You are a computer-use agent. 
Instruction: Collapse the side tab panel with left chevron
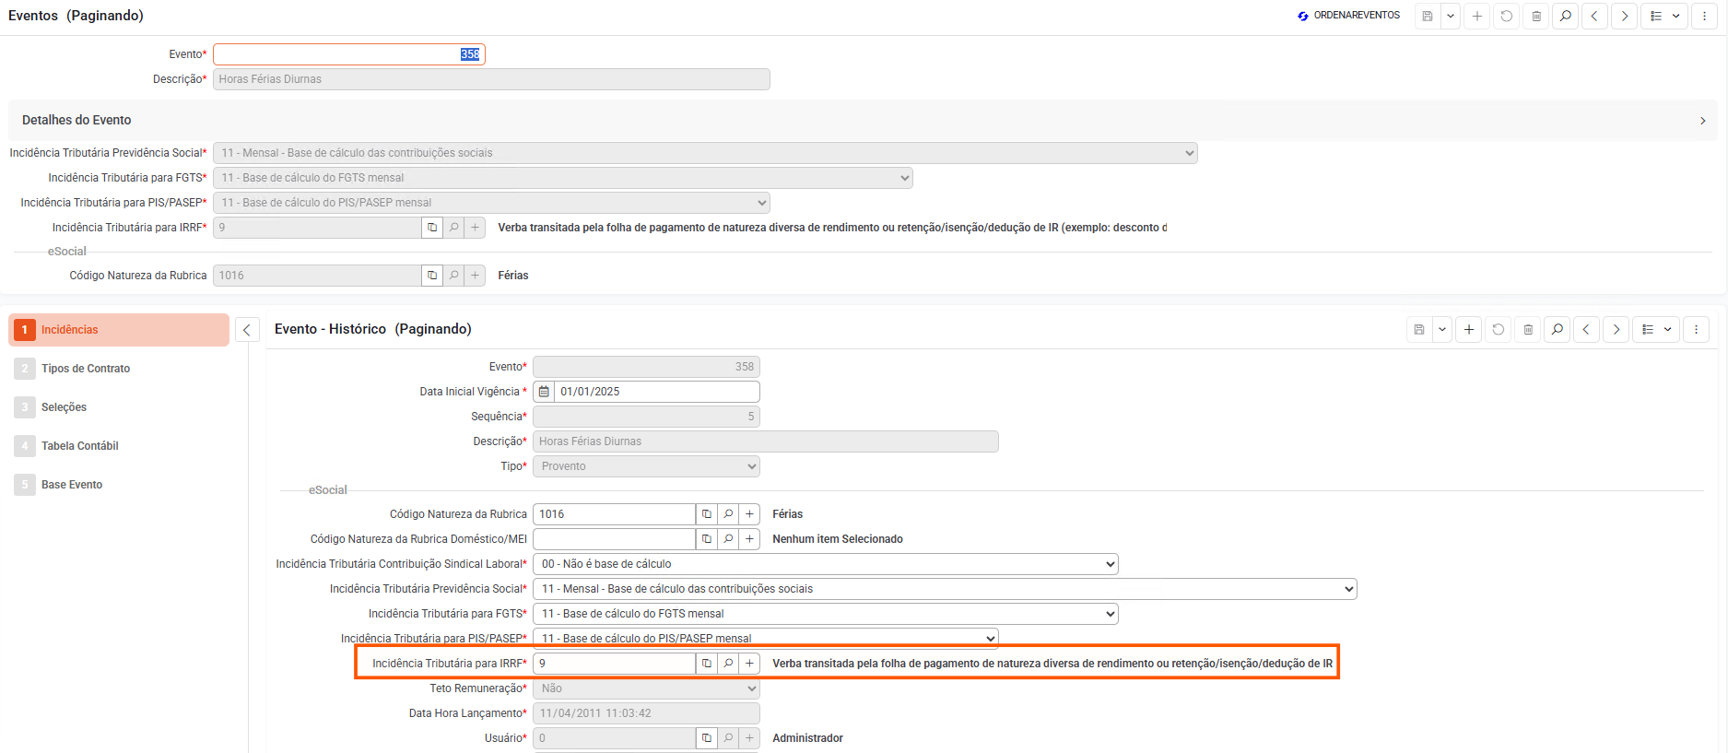[x=247, y=330]
